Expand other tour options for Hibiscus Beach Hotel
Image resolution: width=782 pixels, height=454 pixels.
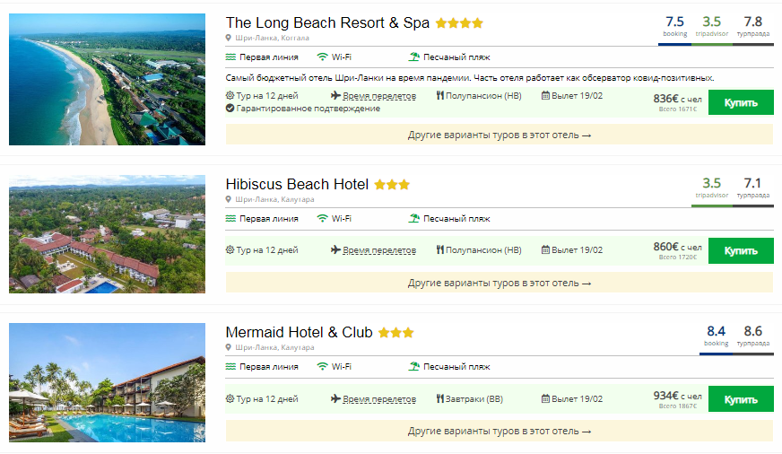pos(499,283)
